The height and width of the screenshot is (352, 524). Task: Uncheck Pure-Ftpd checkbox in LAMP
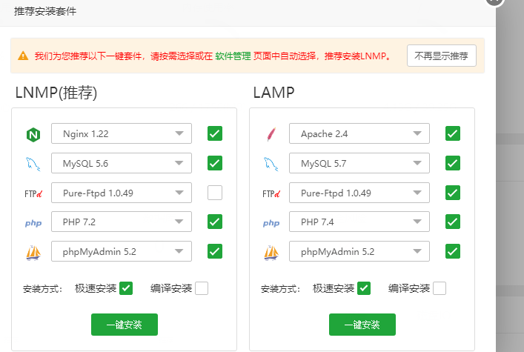point(453,193)
